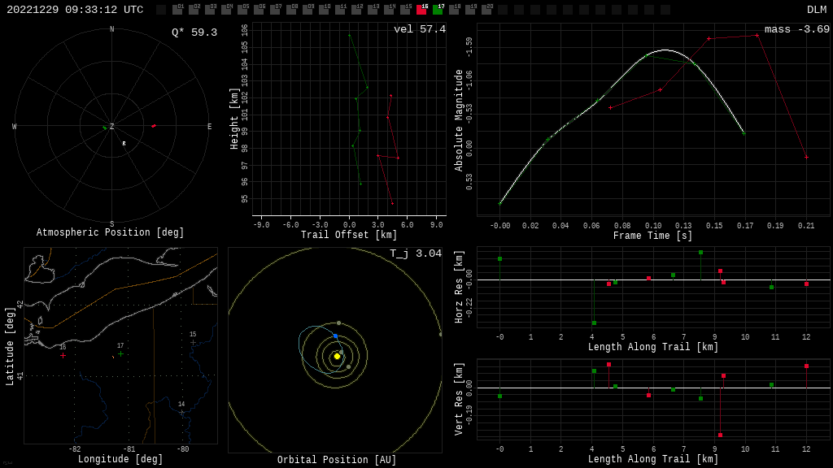Click the timestamp 20221229 09:33:12 UTC
The width and height of the screenshot is (833, 468).
point(75,10)
